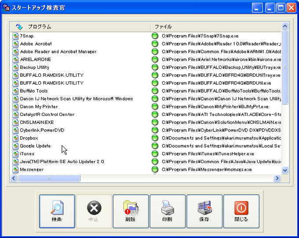Image resolution: width=299 pixels, height=238 pixels.
Task: Click green status light in Backup Utility row
Action: [155, 67]
